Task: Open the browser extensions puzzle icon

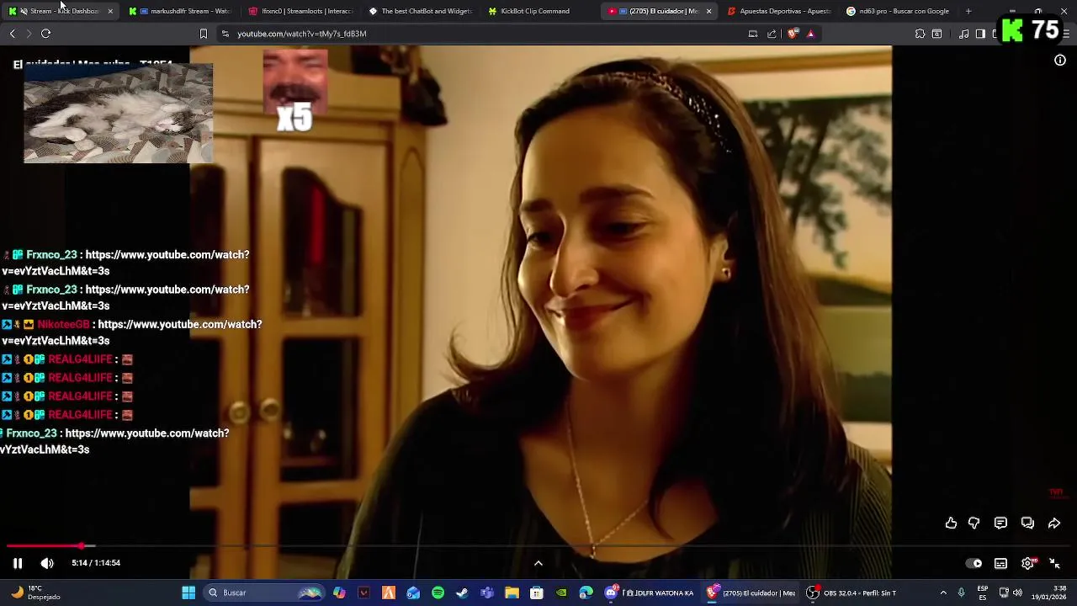Action: tap(920, 34)
